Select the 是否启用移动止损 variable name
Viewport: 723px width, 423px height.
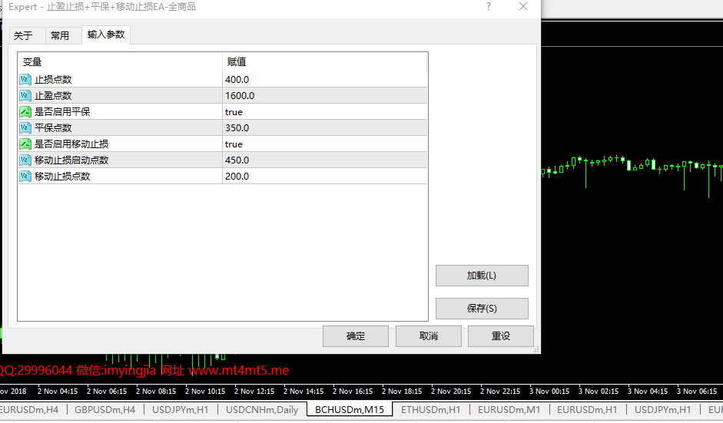click(x=71, y=144)
